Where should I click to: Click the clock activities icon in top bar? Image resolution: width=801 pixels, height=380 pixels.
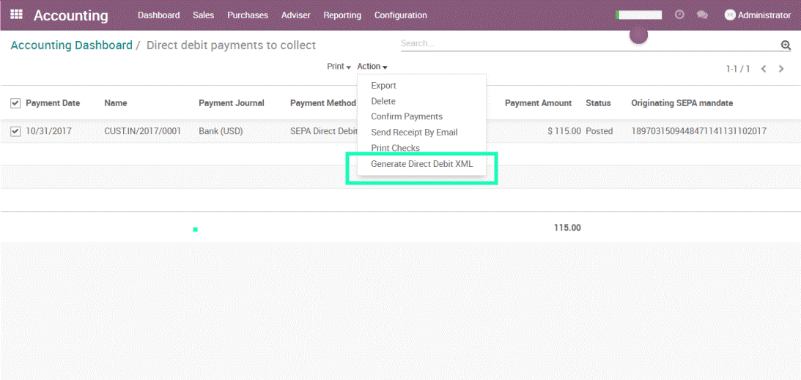point(679,15)
